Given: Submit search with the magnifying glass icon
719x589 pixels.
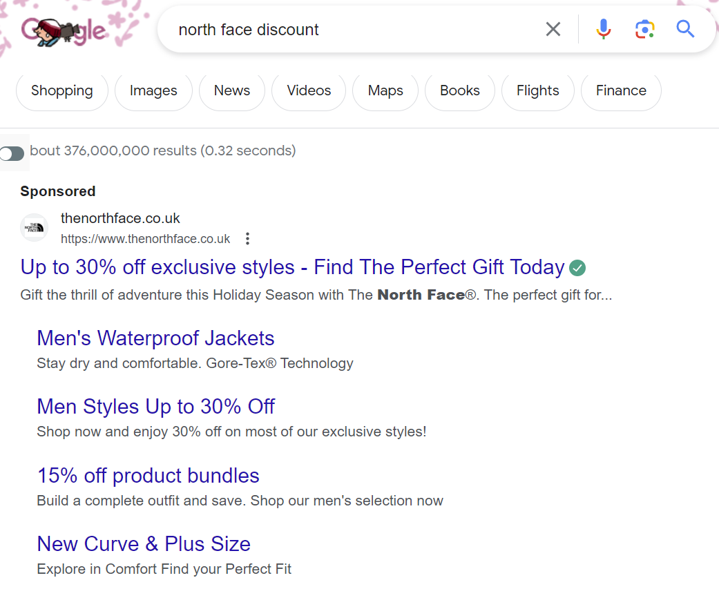Looking at the screenshot, I should [685, 29].
